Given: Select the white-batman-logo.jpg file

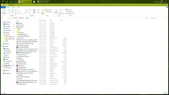Looking at the screenshot, I should [x=24, y=77].
